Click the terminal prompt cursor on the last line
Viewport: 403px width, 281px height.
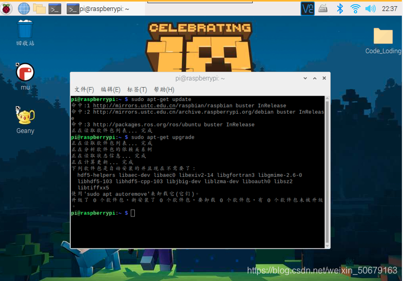pyautogui.click(x=133, y=213)
